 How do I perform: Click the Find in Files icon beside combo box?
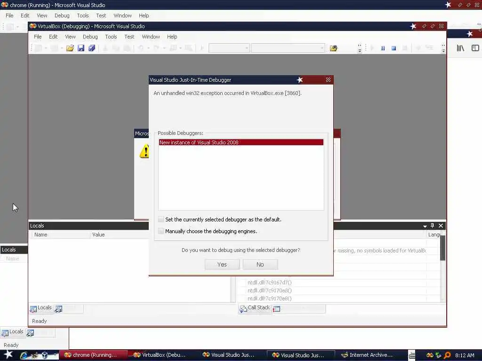[334, 48]
